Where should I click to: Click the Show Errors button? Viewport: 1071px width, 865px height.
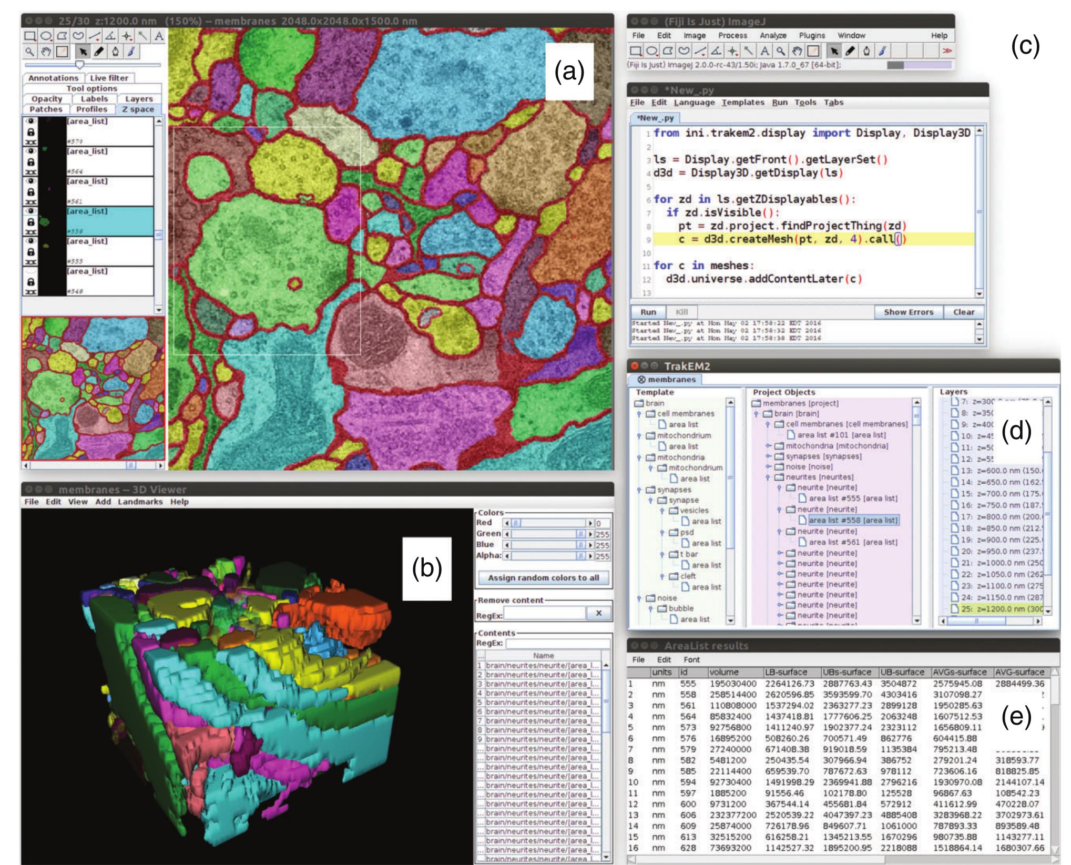pos(909,312)
